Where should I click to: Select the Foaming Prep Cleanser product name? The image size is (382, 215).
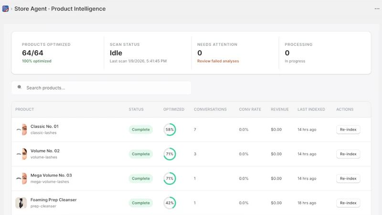(53, 200)
